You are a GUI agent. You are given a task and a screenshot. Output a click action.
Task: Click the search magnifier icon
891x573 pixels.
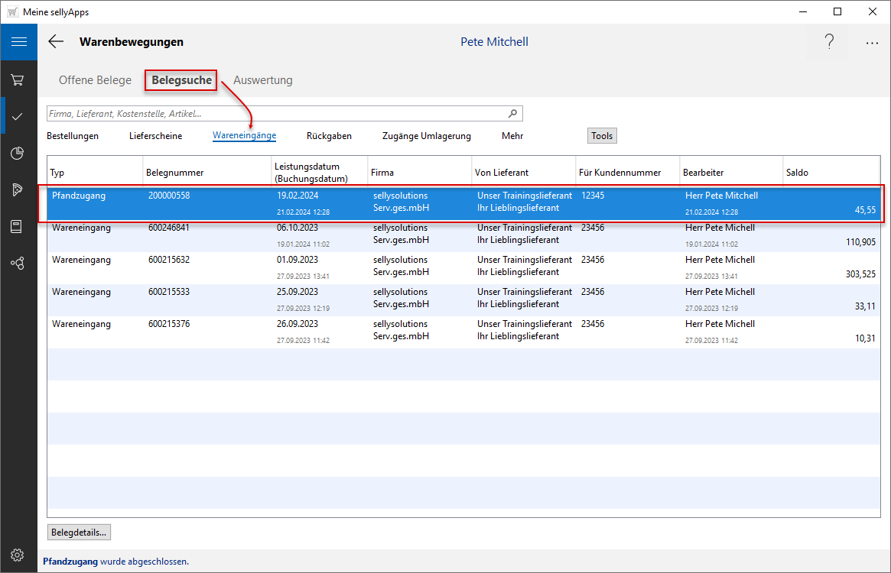[513, 114]
